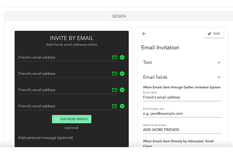Click the plus icon on ADD MORE FRIENDS
The image size is (233, 158).
tap(57, 119)
